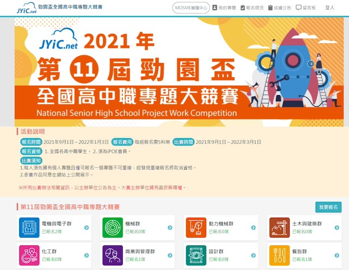Expand arrow on 電機與電子群 card
The width and height of the screenshot is (349, 270).
pos(87,228)
